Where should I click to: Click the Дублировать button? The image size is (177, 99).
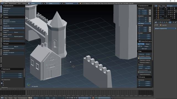tap(14, 20)
